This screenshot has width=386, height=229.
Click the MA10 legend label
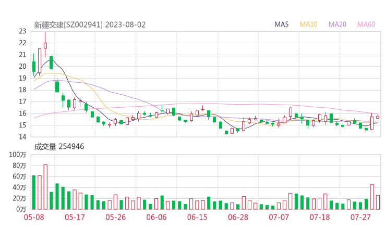(x=308, y=24)
